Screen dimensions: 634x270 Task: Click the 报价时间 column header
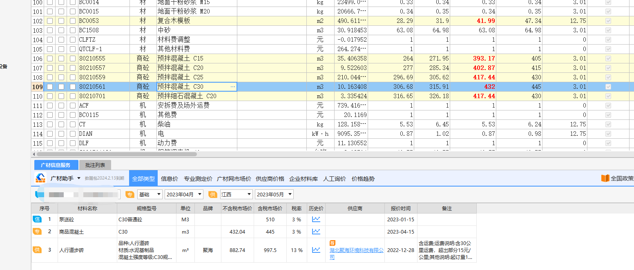pos(401,208)
